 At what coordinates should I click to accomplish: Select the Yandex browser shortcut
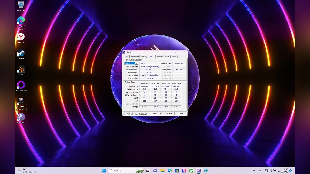point(21,37)
